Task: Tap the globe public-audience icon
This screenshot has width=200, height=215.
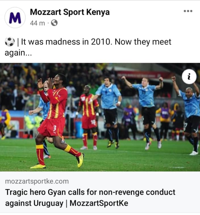Action: pos(54,23)
